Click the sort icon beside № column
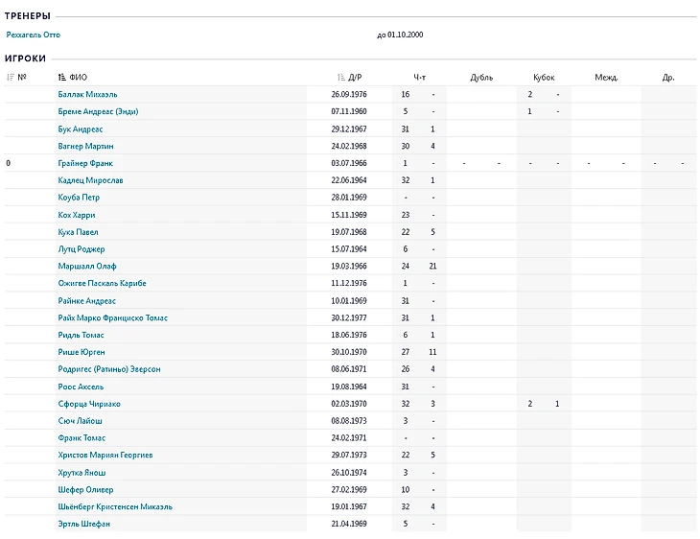 [x=11, y=77]
